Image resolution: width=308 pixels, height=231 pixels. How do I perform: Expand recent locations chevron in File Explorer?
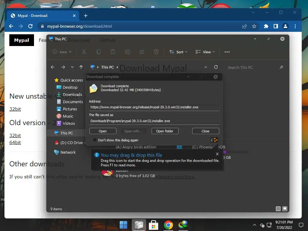[x=72, y=67]
